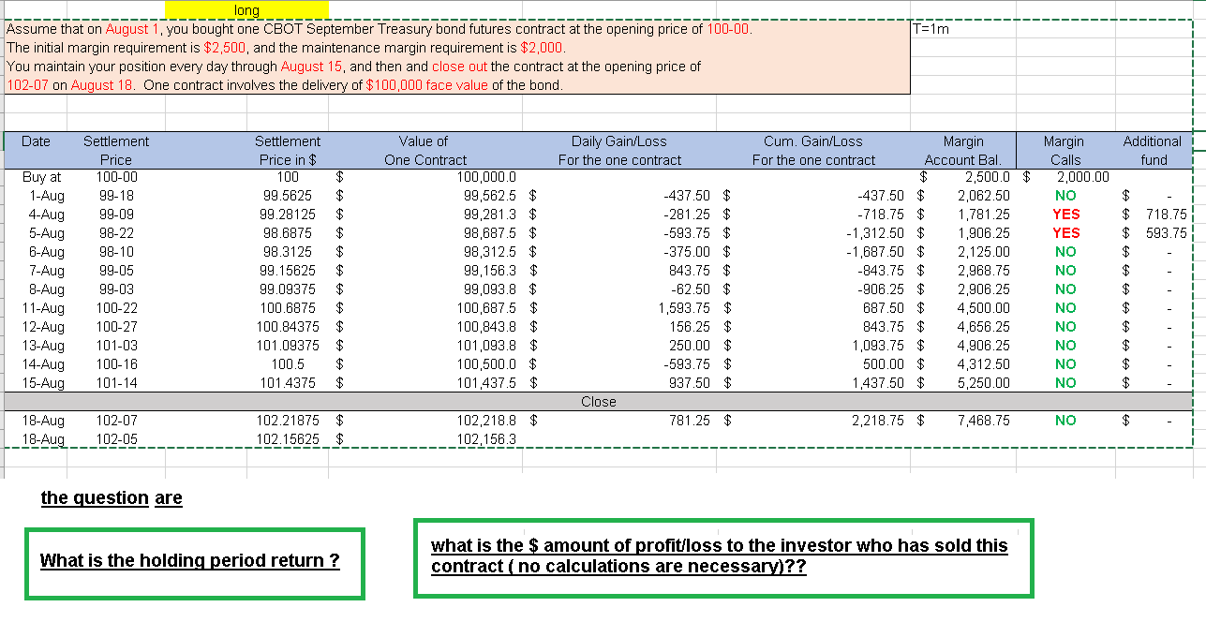Click the 'Buy at' row label
Screen dimensions: 1206x622
[42, 177]
